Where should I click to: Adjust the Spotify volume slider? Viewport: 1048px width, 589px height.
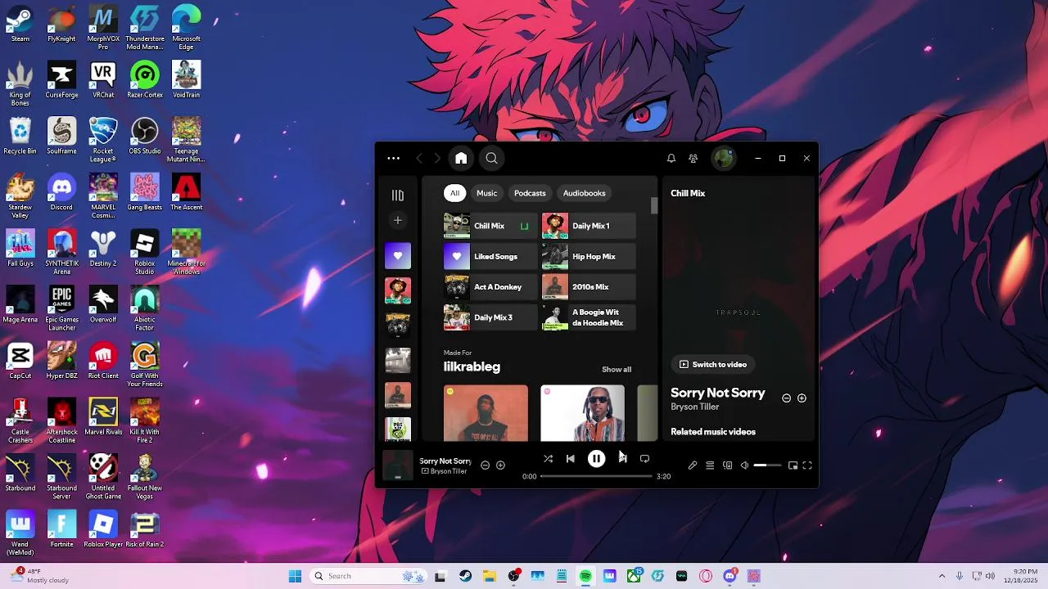point(767,465)
